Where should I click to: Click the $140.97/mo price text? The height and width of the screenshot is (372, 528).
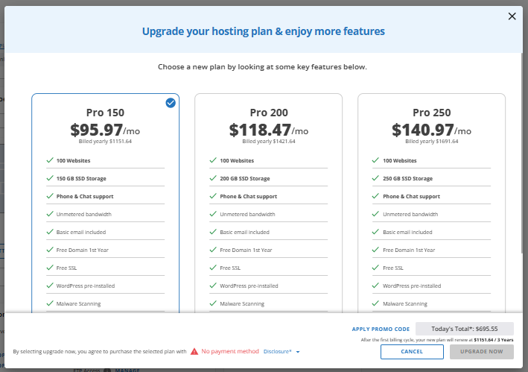click(431, 130)
